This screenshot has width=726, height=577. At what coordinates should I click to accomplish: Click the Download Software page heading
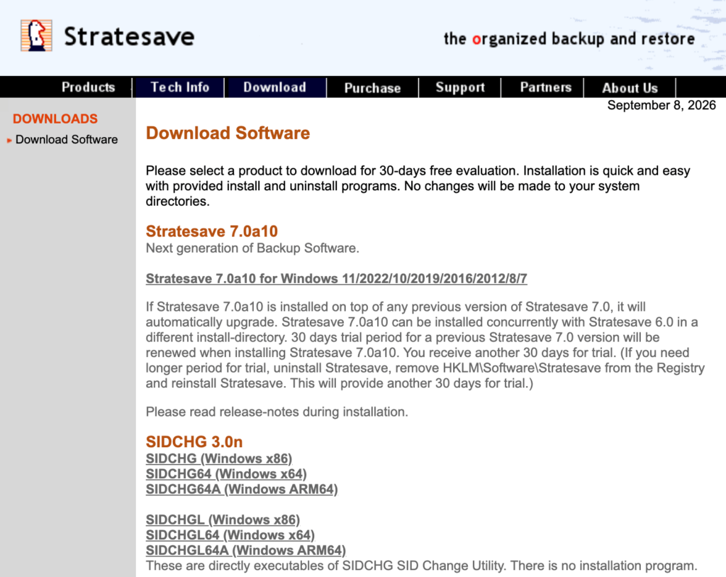click(228, 133)
